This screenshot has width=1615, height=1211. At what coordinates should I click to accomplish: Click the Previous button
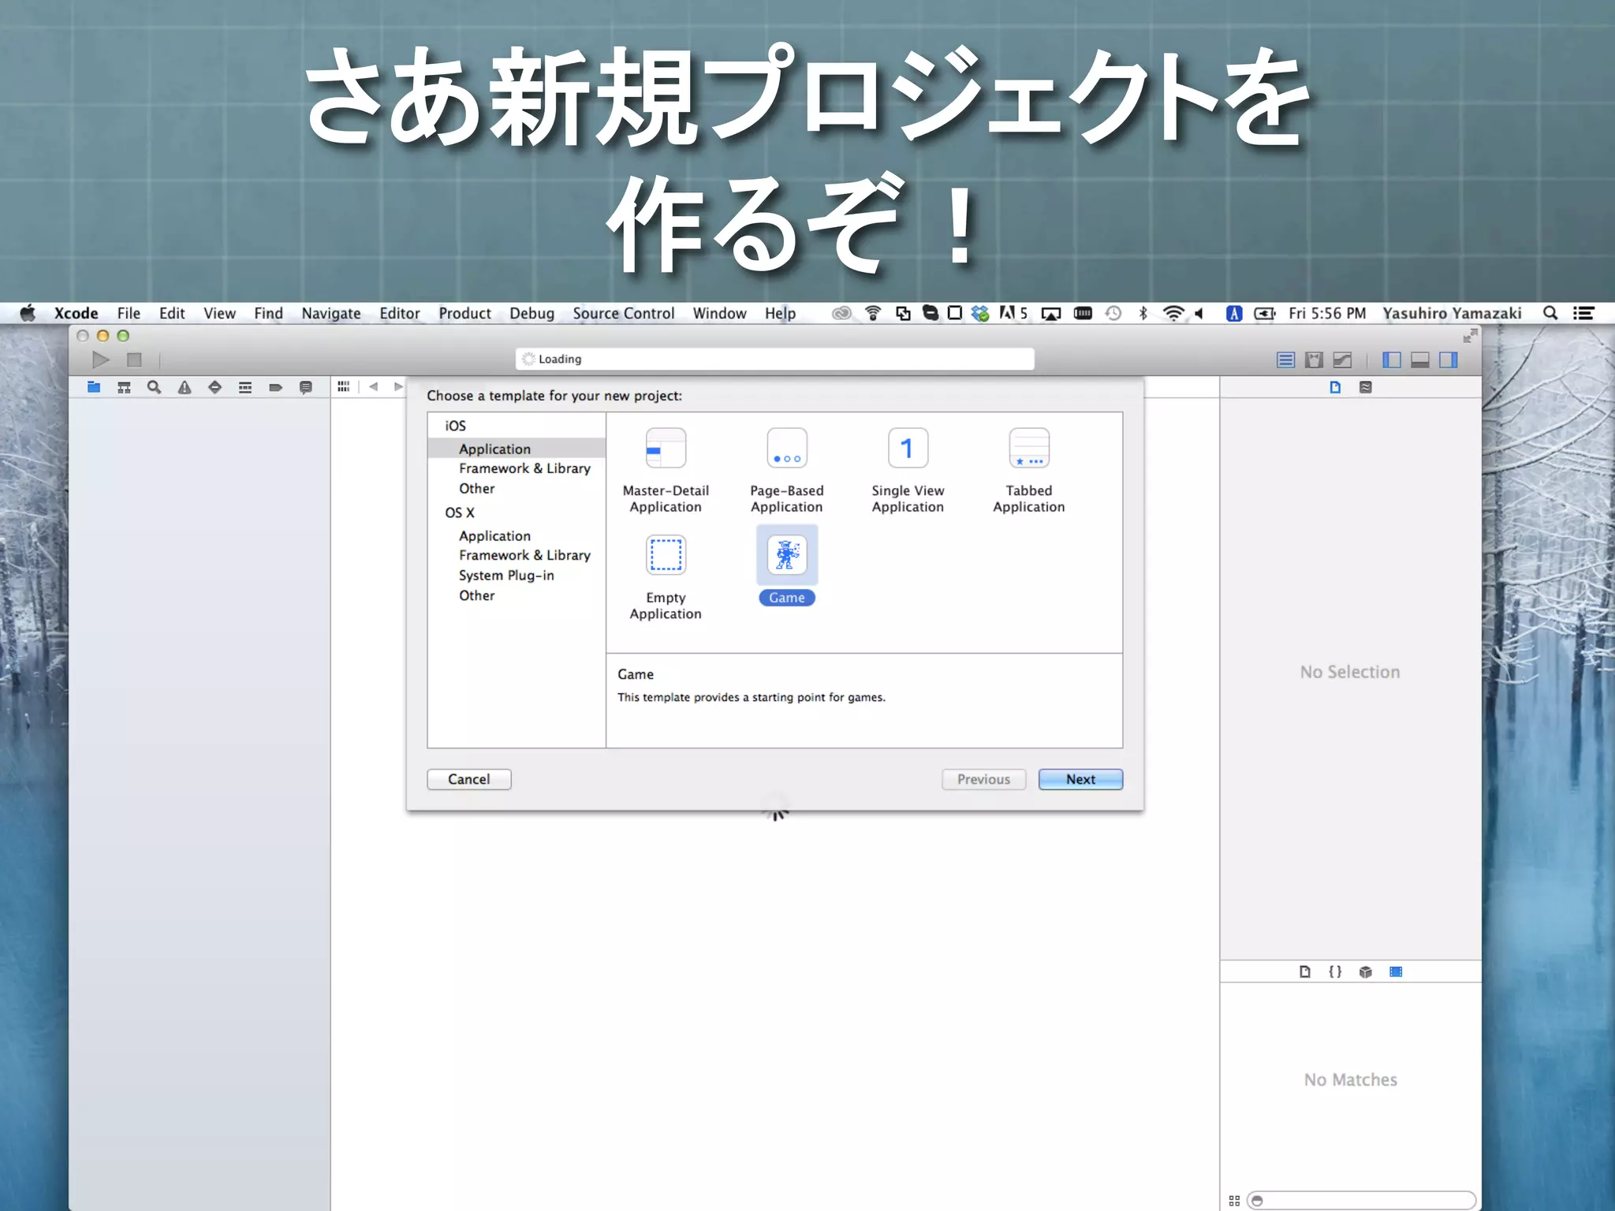983,779
